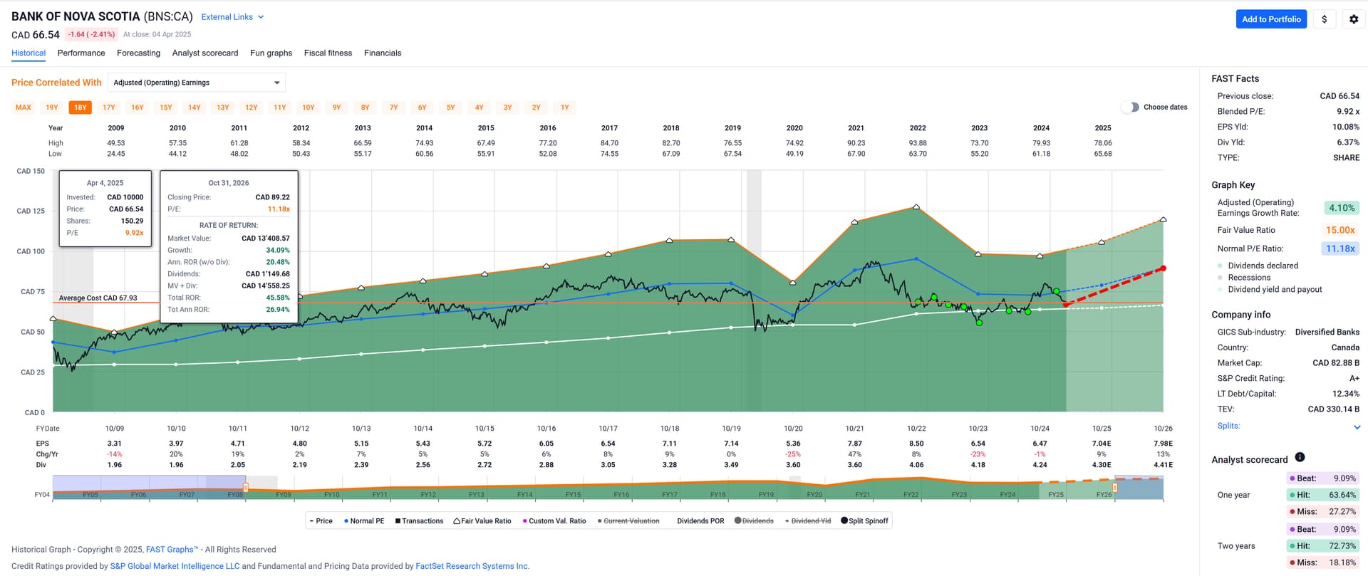
Task: Toggle Dividends POR legend item
Action: pyautogui.click(x=700, y=521)
